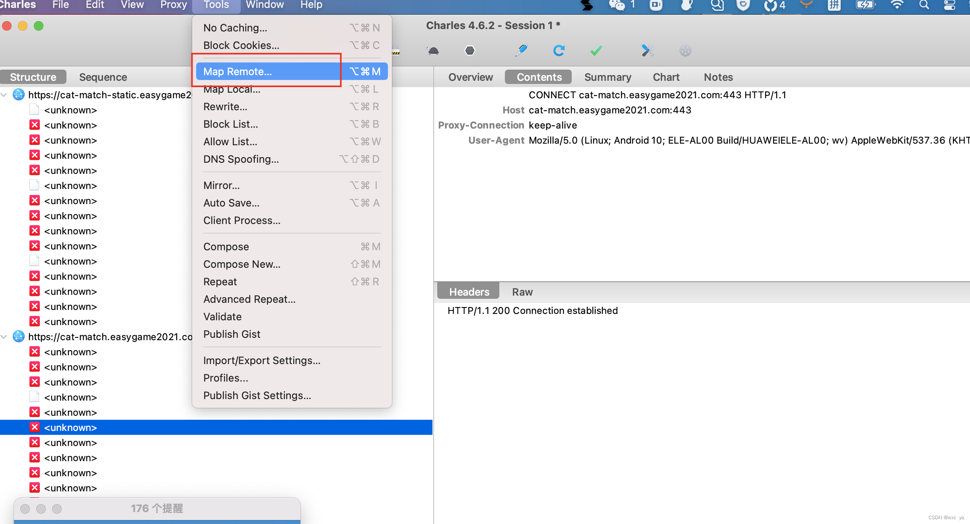This screenshot has height=524, width=970.
Task: Switch to the Structure tab
Action: (x=33, y=77)
